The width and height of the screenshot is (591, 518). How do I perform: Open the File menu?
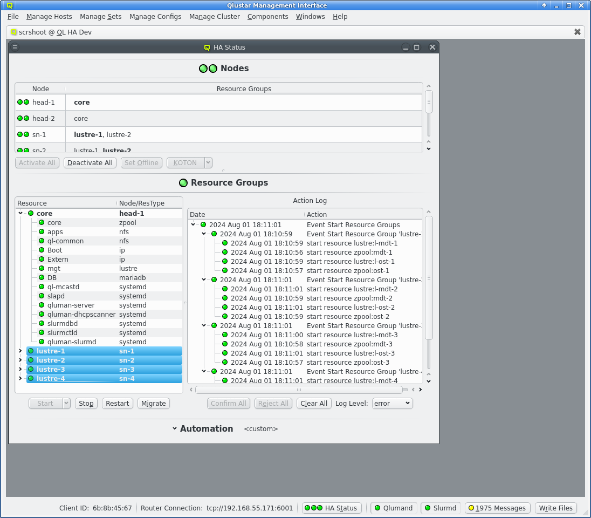coord(13,17)
